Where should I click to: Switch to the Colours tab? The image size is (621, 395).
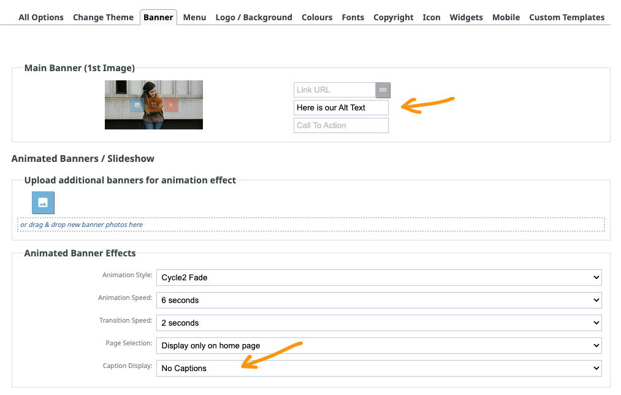[x=317, y=17]
